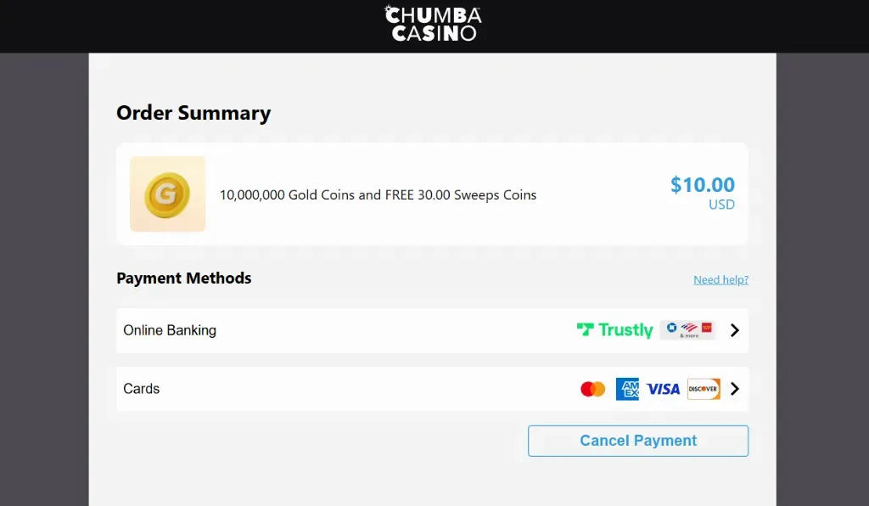Click the Gold Coins offer description text
This screenshot has width=869, height=506.
point(377,194)
